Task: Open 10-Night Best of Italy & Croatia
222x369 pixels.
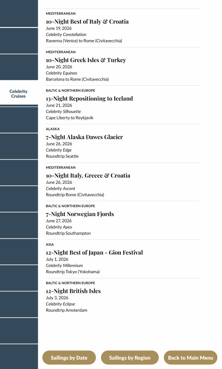Action: coord(87,22)
